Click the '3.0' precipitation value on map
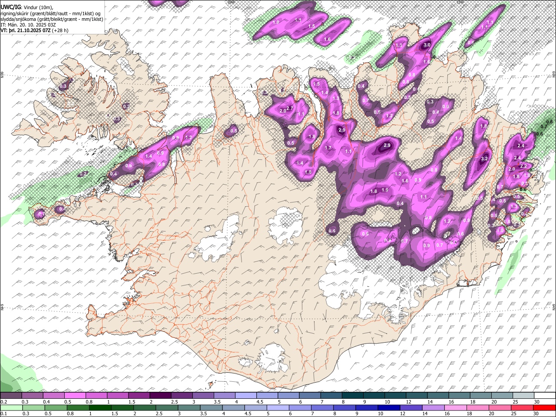 point(427,45)
